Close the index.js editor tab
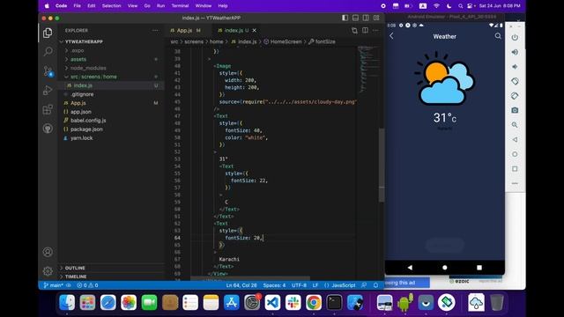The width and height of the screenshot is (564, 317). 255,31
